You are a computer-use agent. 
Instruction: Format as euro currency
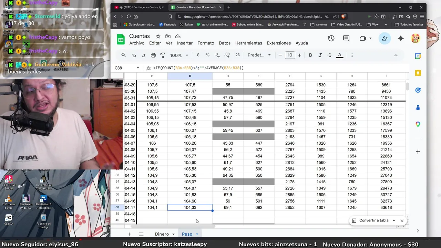(x=198, y=55)
